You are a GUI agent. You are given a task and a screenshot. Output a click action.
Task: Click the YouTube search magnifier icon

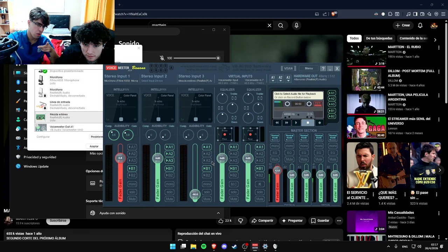tap(281, 26)
